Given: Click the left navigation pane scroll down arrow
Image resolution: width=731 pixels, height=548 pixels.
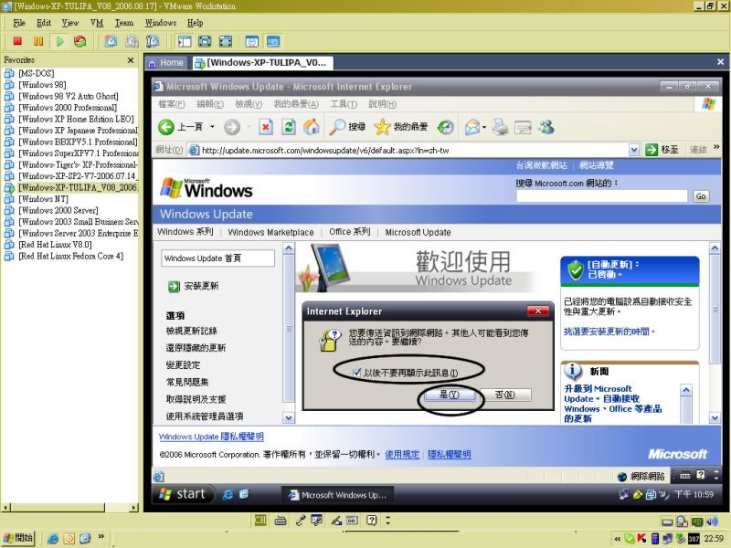Looking at the screenshot, I should point(289,417).
